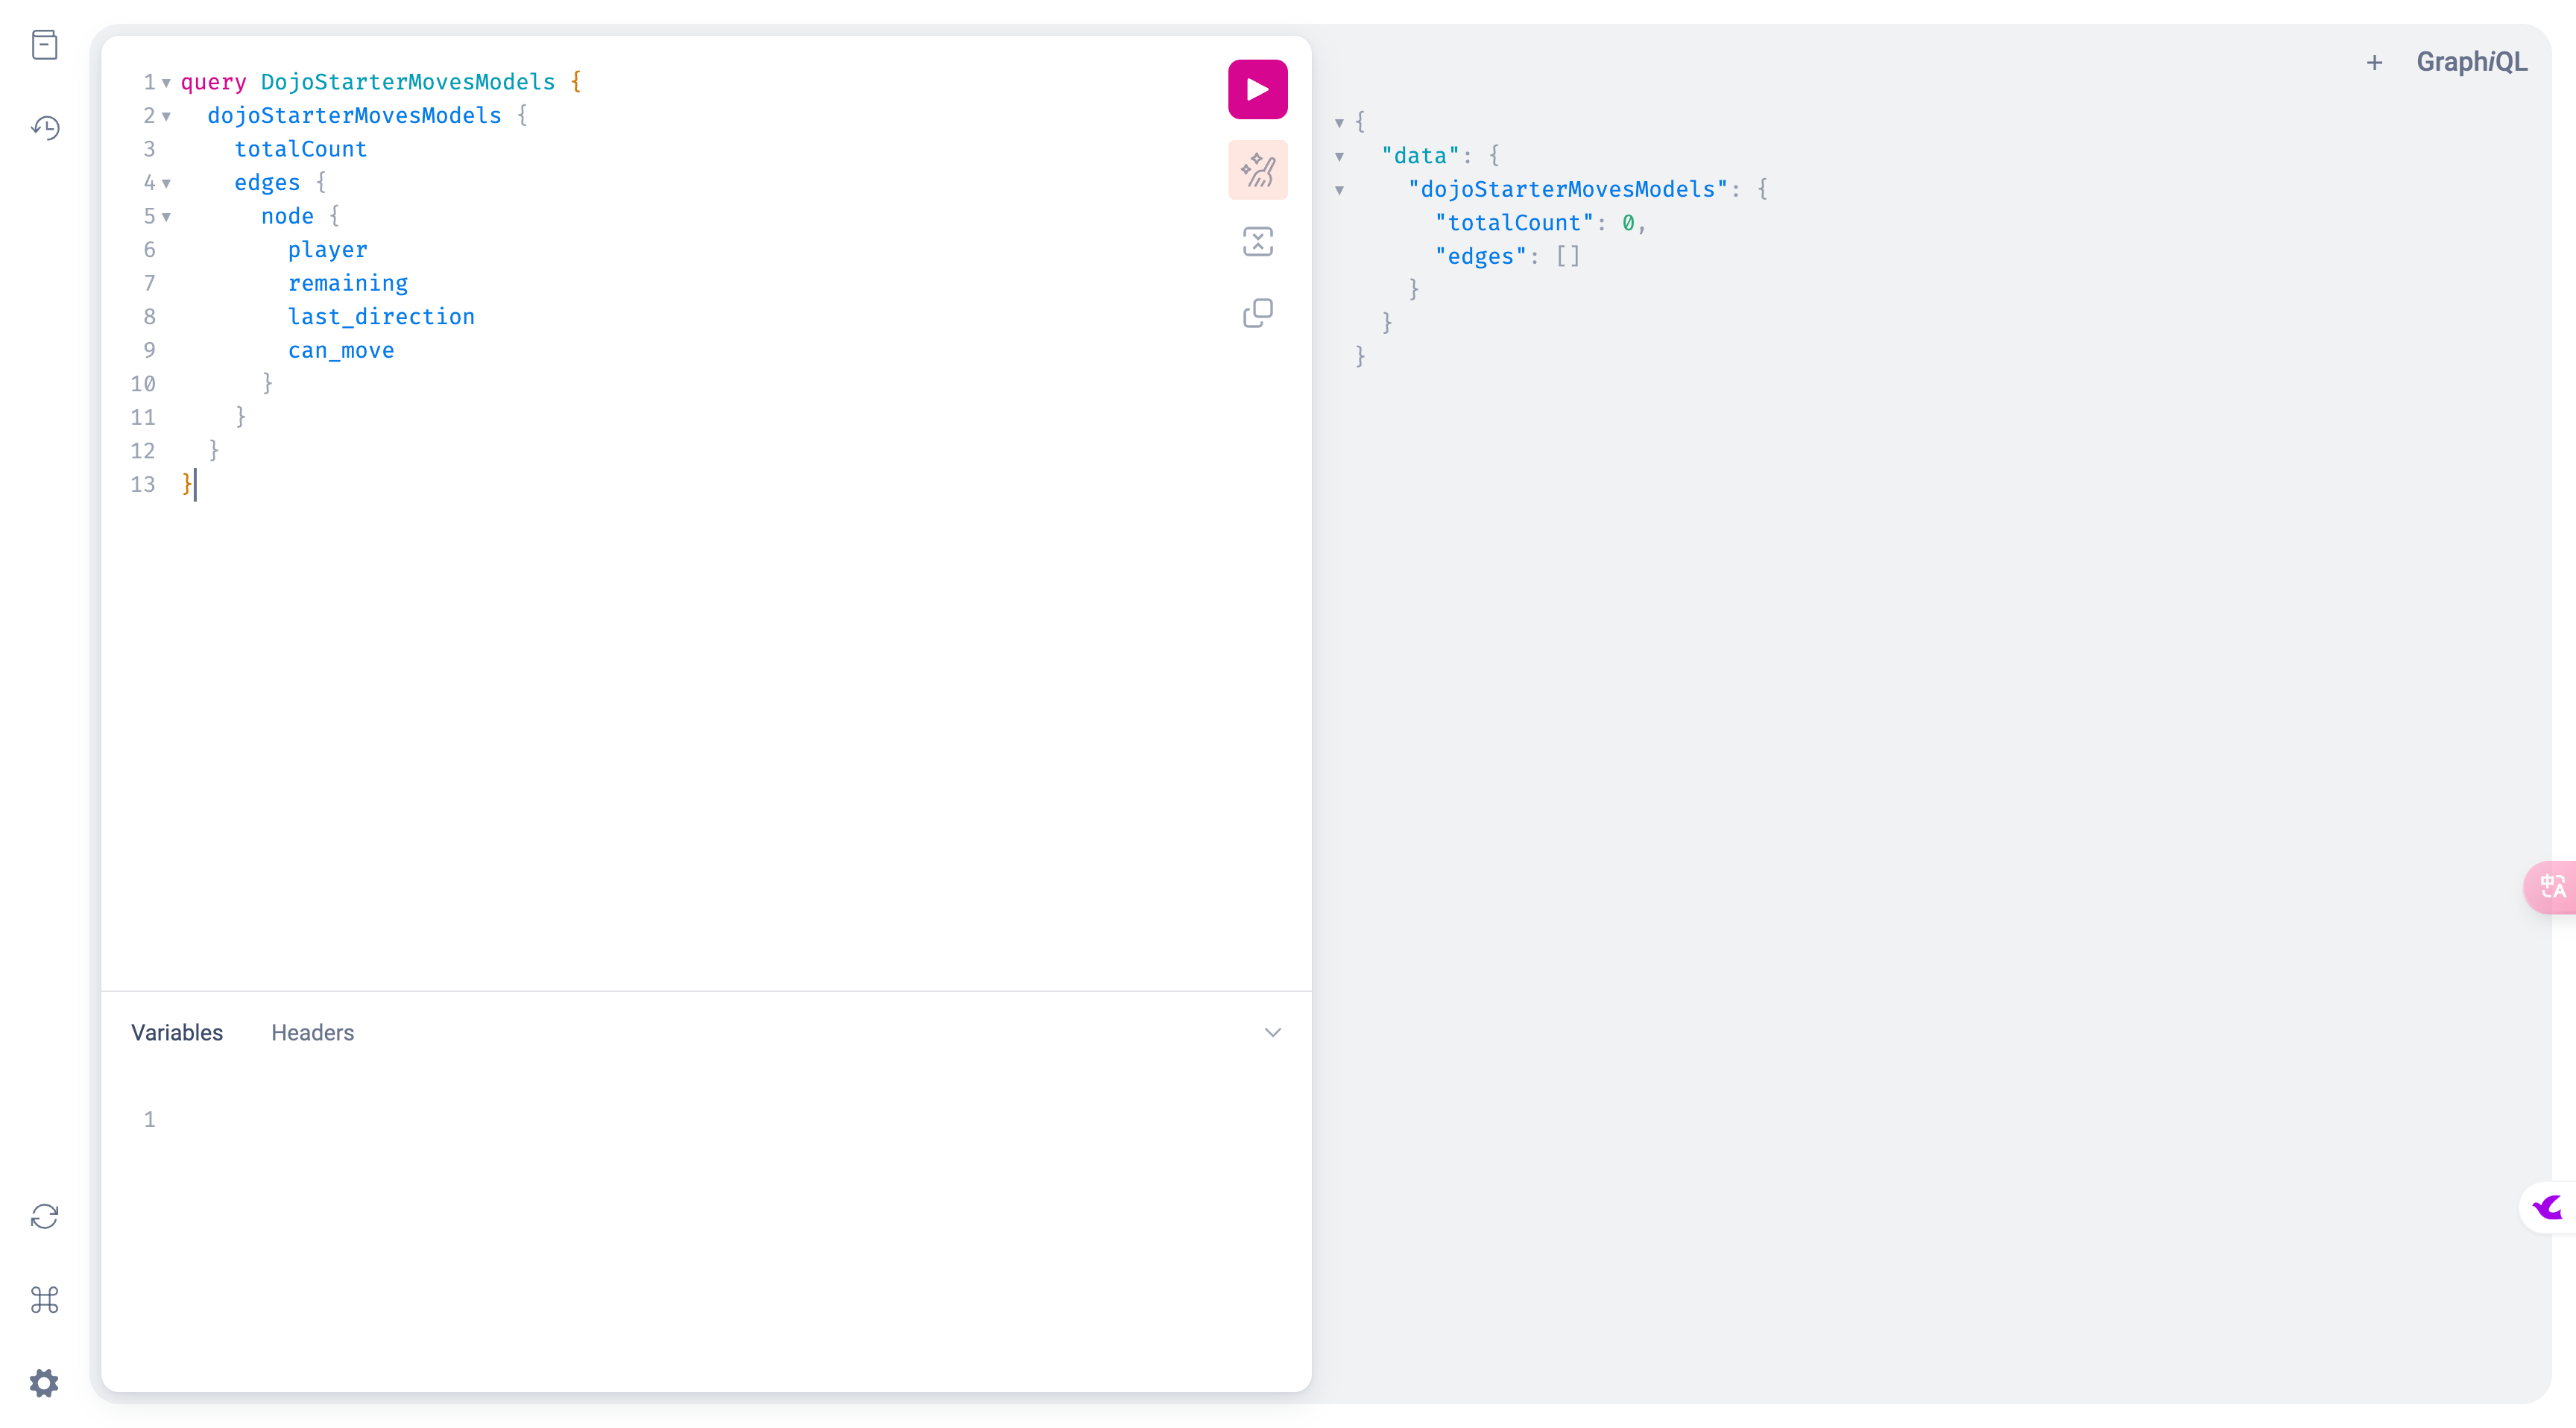The height and width of the screenshot is (1428, 2576).
Task: Show the query history panel
Action: tap(45, 128)
